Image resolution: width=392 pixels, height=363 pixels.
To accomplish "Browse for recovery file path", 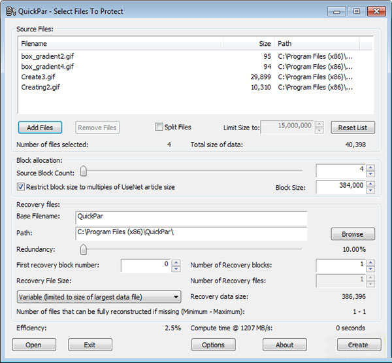I will (352, 233).
